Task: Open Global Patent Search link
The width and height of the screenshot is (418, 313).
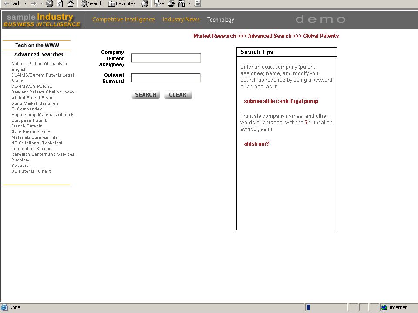Action: [34, 98]
